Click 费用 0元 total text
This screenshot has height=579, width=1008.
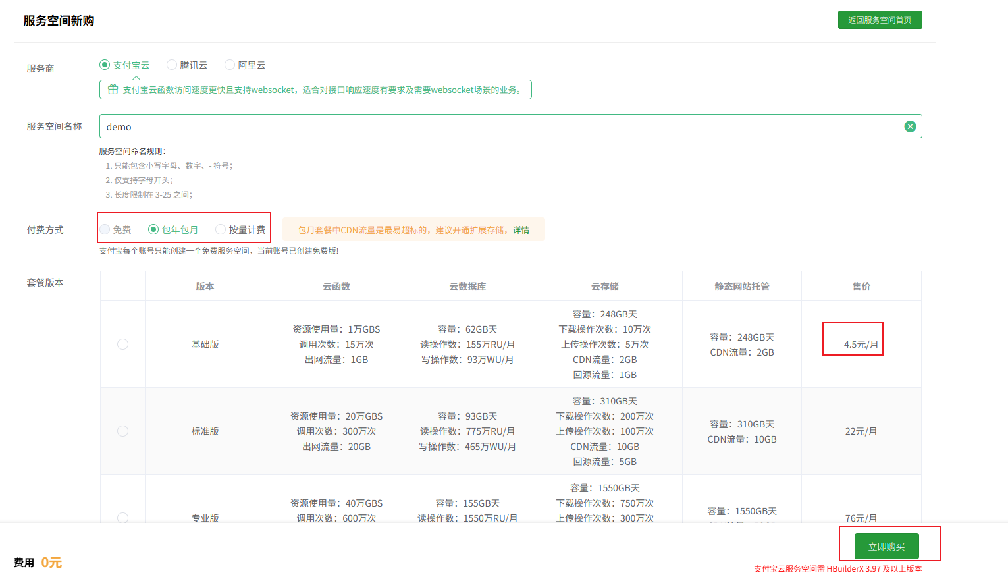[38, 563]
